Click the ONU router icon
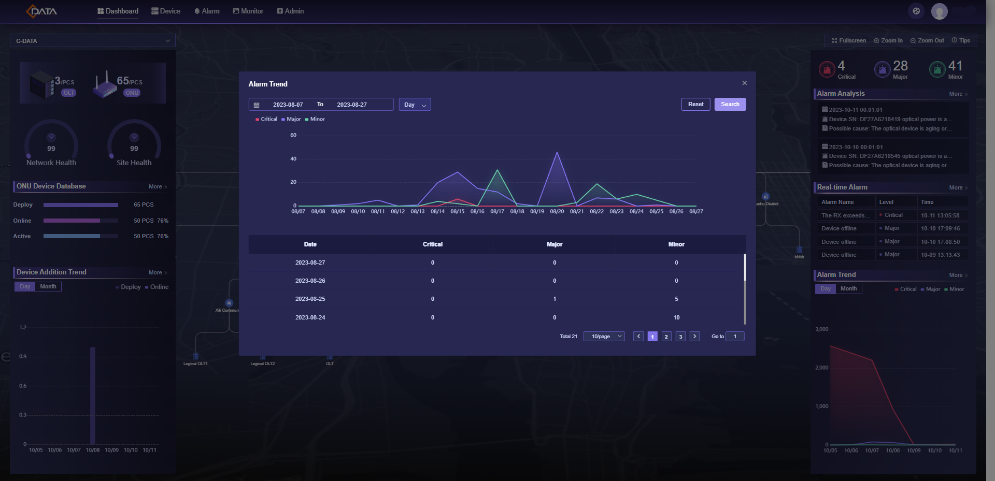 click(105, 85)
